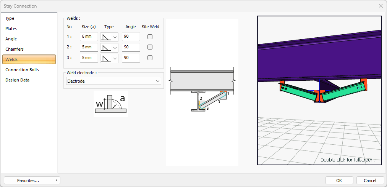Click the stay connection schematic diagram

click(202, 91)
